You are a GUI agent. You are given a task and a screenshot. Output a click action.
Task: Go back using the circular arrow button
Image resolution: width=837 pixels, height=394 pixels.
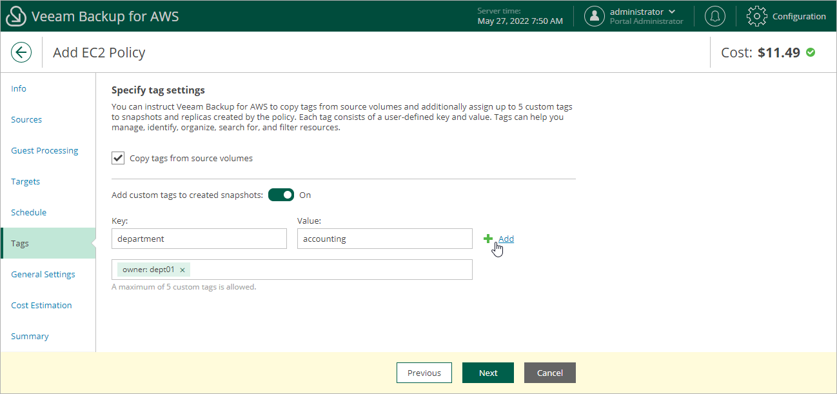[x=21, y=52]
